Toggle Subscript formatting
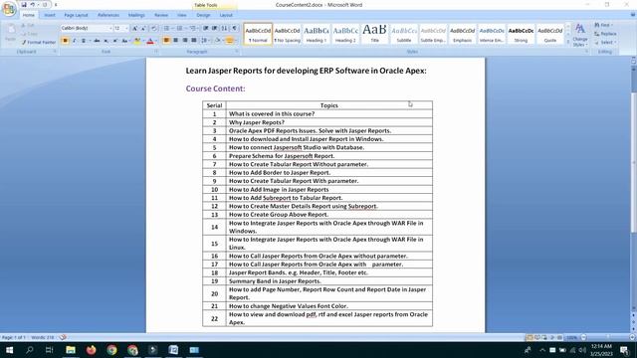637x358 pixels. coord(106,41)
